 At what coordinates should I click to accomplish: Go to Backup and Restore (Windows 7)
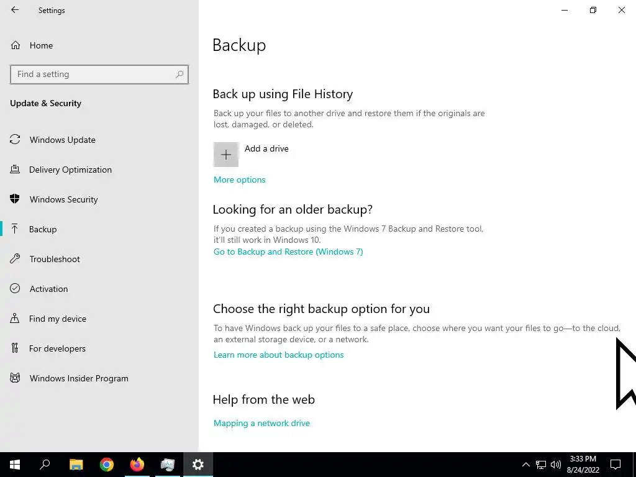288,252
